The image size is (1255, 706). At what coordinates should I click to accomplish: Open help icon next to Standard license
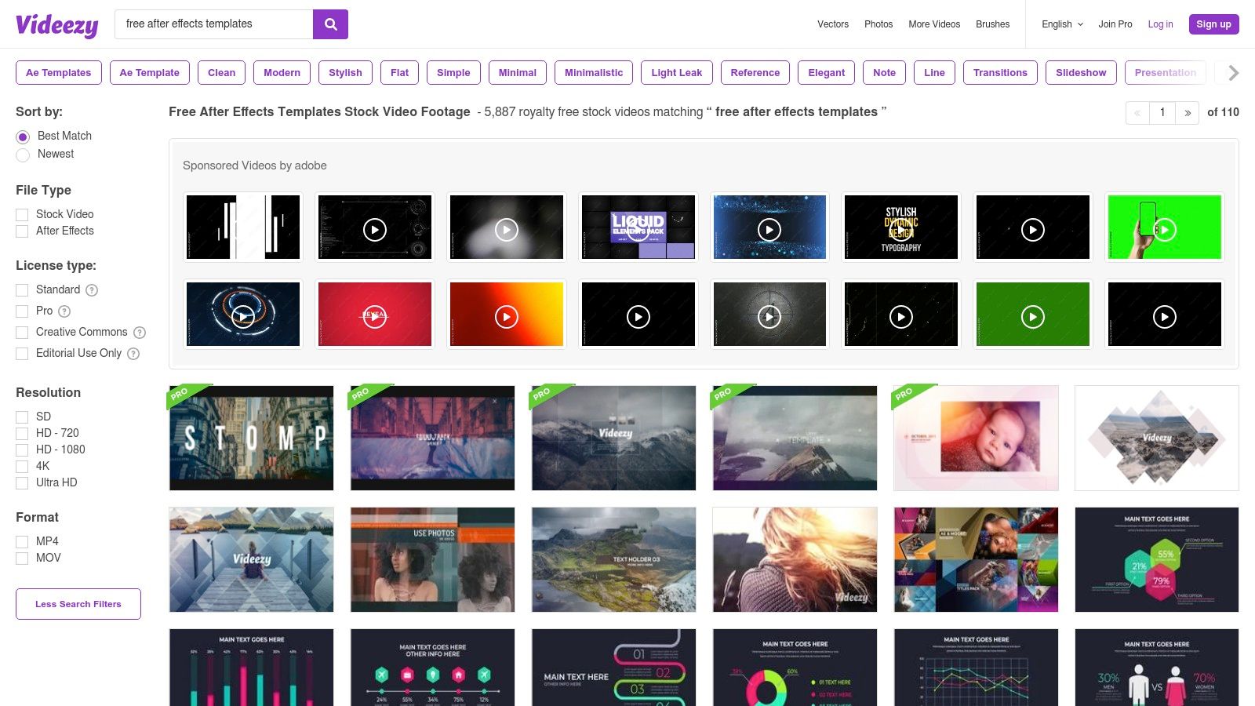click(x=92, y=290)
